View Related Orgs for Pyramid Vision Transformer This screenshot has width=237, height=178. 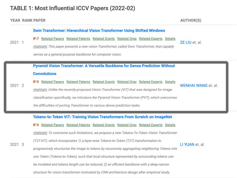tap(127, 82)
